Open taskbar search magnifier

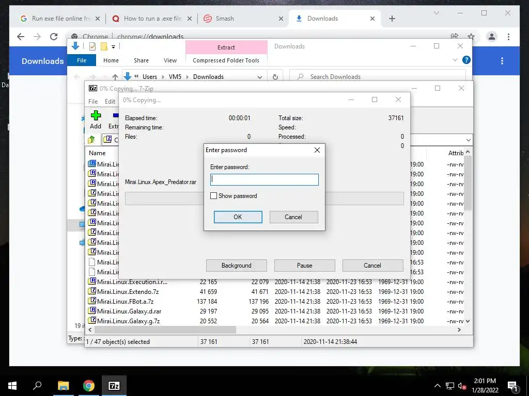pyautogui.click(x=37, y=386)
